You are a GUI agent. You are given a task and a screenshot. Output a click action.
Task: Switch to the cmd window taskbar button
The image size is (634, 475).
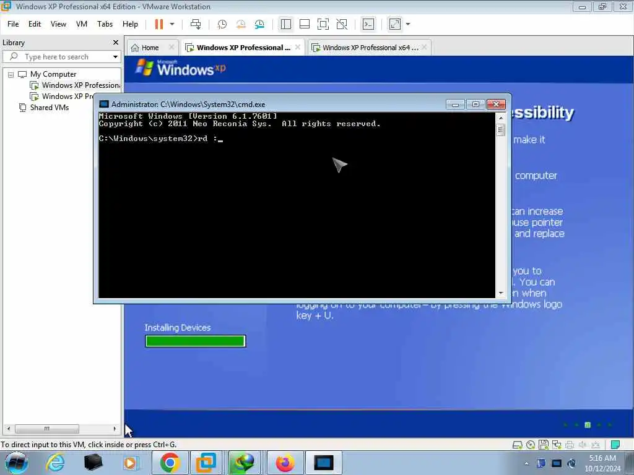pos(324,463)
